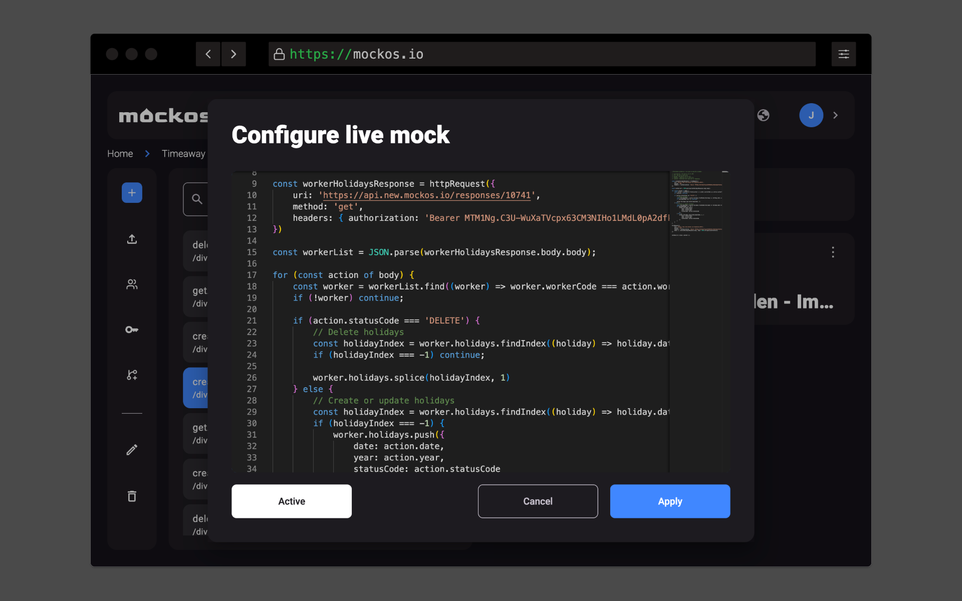
Task: Click the edit pencil icon in the sidebar
Action: [131, 449]
